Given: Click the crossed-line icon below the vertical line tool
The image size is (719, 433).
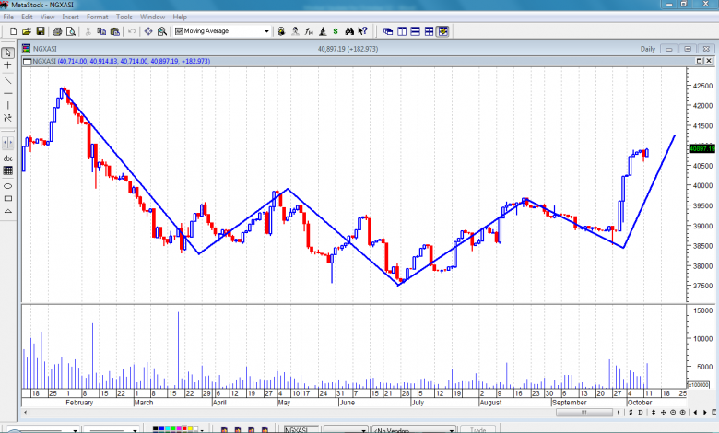Looking at the screenshot, I should (x=7, y=118).
